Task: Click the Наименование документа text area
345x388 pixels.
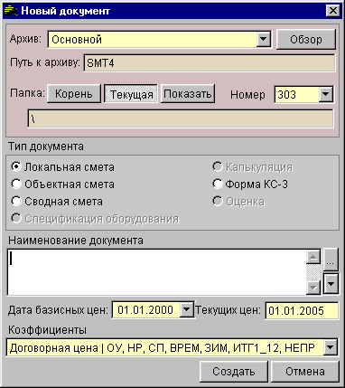Action: 156,272
